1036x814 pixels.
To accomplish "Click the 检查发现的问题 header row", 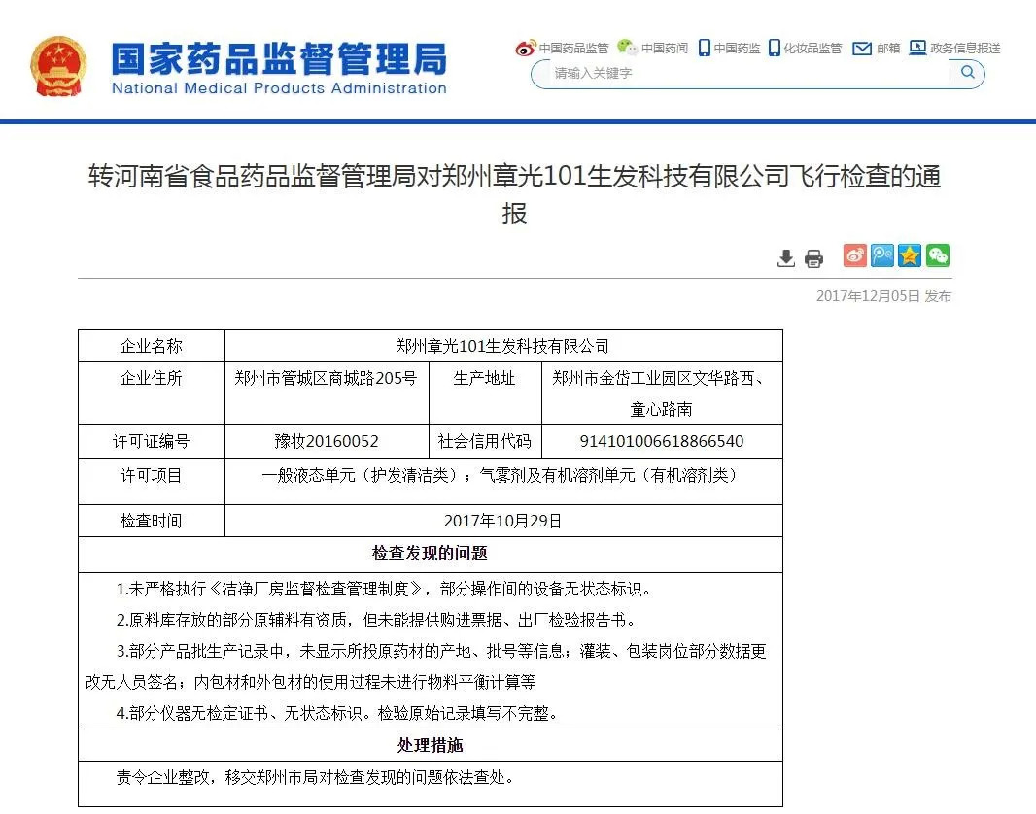I will (x=431, y=554).
